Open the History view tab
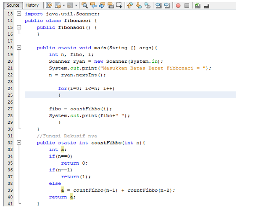This screenshot has width=253, height=211. pos(32,5)
